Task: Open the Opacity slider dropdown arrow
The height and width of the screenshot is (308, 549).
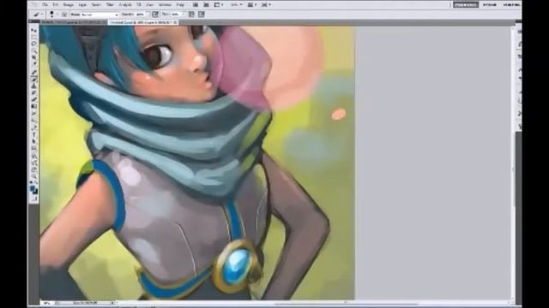Action: click(x=148, y=15)
